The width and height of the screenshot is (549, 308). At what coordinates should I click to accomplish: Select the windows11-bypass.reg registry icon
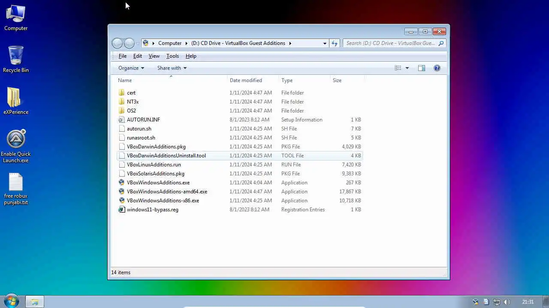[122, 210]
